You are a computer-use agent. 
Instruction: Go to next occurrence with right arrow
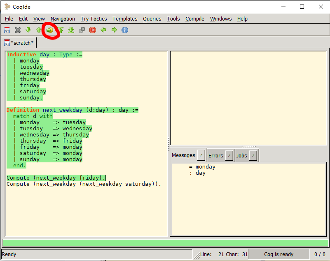tap(114, 30)
